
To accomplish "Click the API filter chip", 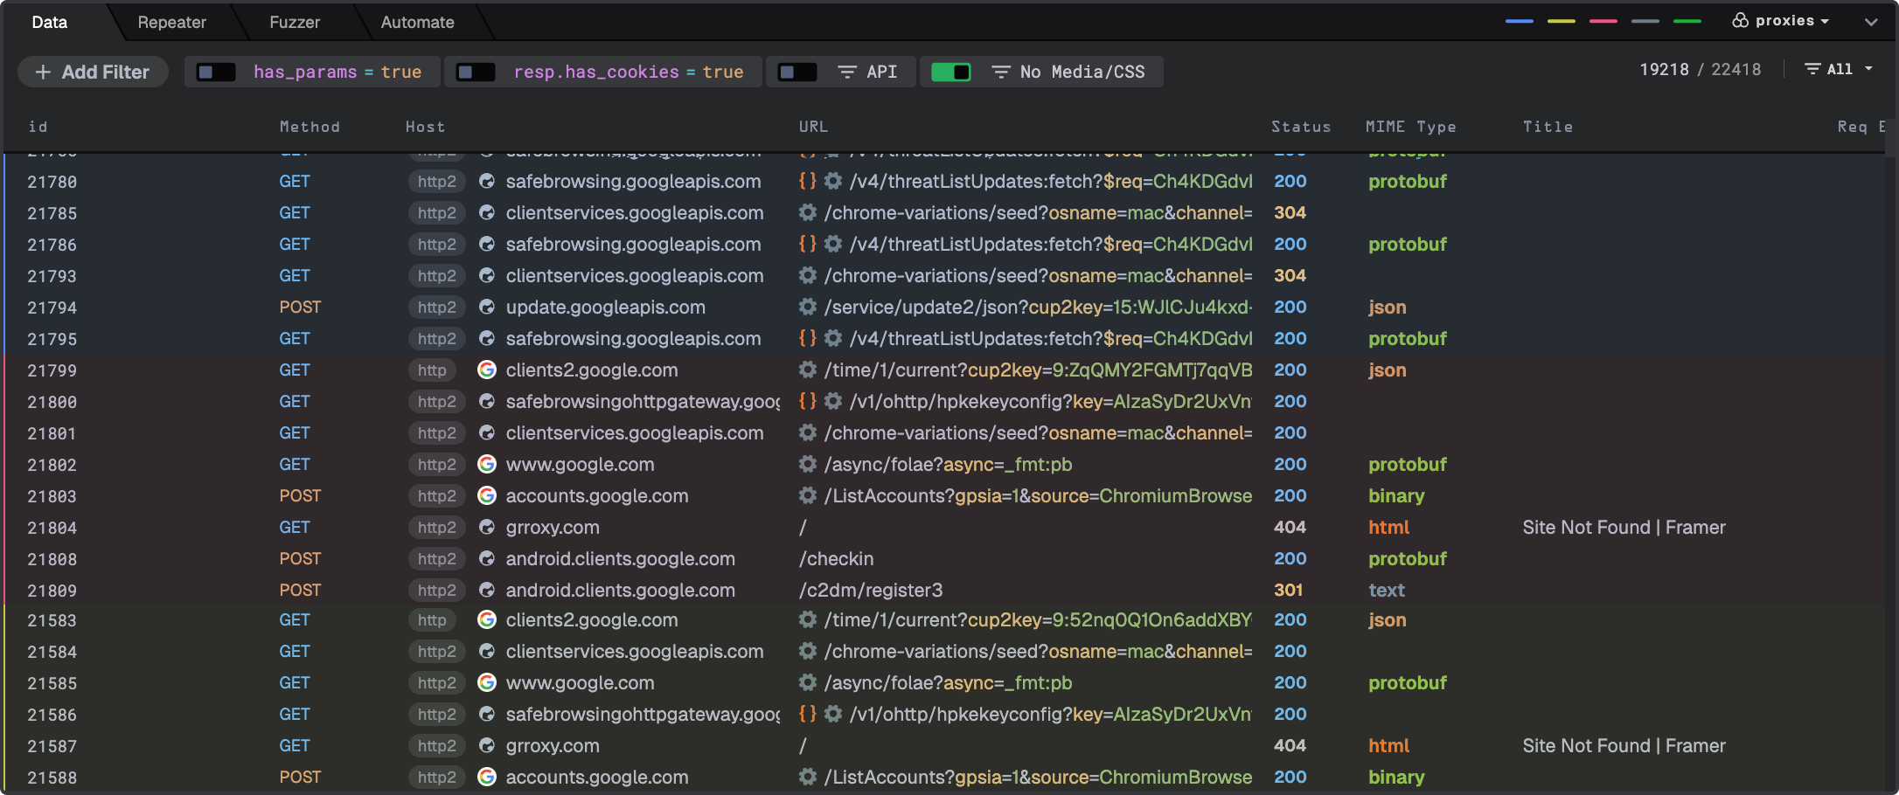I will 883,72.
